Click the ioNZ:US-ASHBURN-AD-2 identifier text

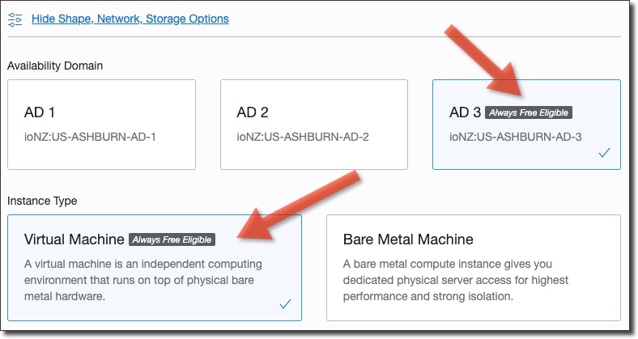click(303, 136)
